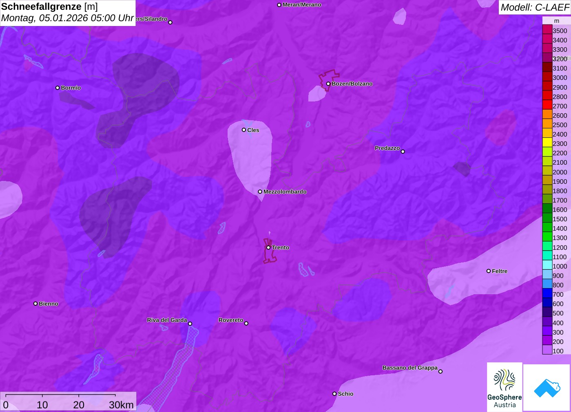Click the Silandro marker dot

[170, 22]
